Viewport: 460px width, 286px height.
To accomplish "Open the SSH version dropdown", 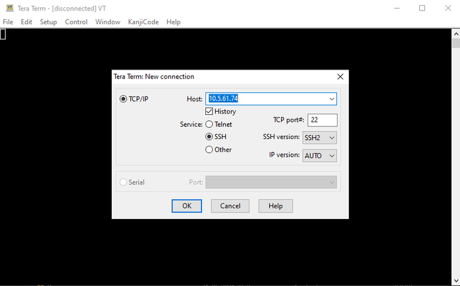I will [319, 138].
